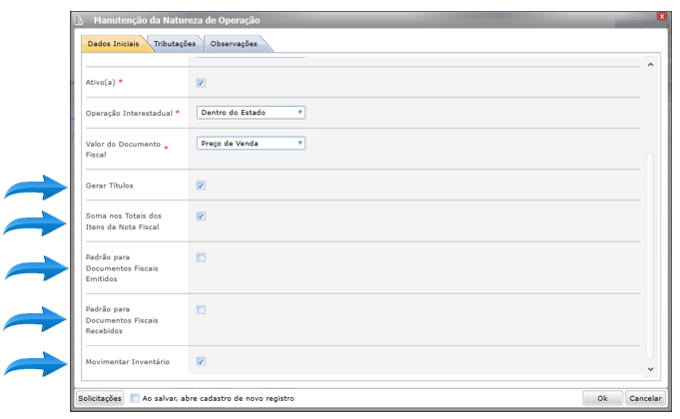Open the Valor do Documento Fiscal dropdown

pos(251,144)
